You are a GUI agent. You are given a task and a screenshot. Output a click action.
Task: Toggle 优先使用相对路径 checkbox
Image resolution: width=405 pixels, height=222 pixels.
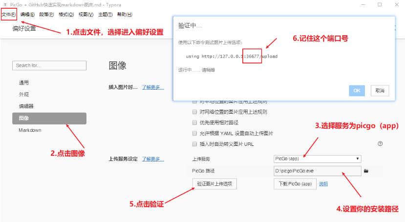tap(195, 123)
